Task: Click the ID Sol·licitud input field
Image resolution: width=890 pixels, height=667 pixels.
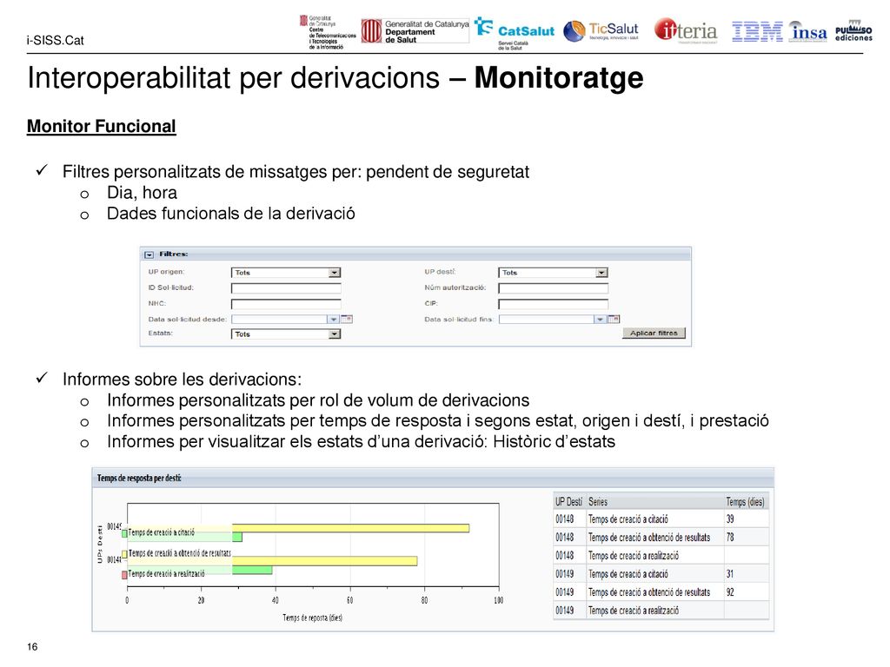Action: [286, 288]
